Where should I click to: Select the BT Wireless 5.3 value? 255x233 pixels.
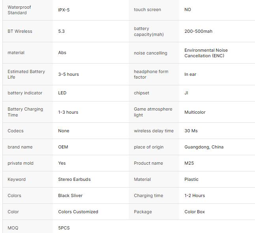coord(61,31)
